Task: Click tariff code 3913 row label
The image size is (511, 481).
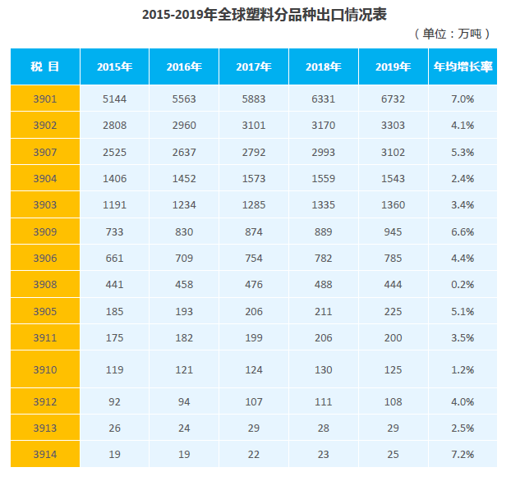Action: (45, 428)
